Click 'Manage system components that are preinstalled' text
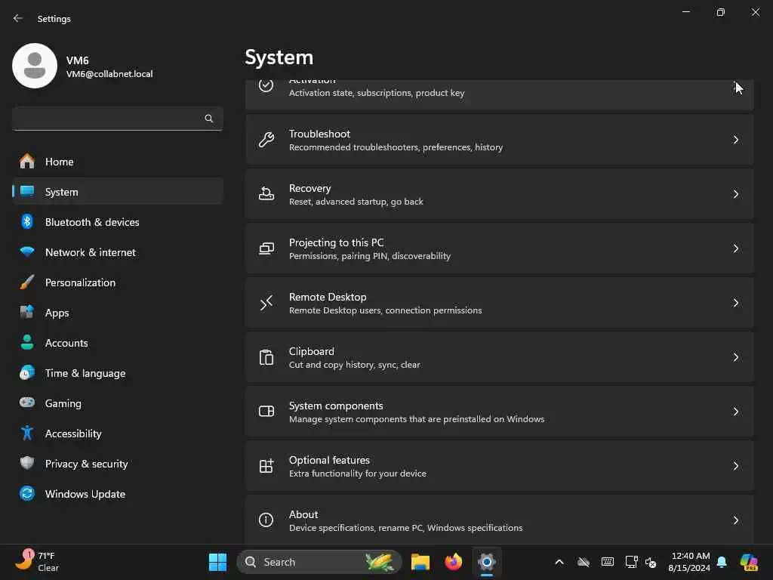The image size is (773, 580). click(417, 418)
